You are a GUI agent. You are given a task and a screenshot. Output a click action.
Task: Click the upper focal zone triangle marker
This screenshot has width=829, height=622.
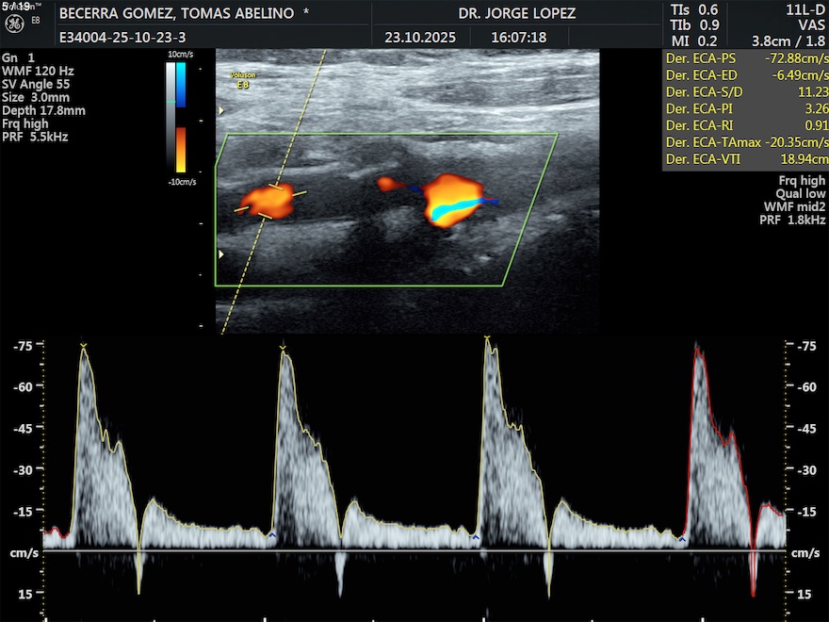click(x=222, y=111)
